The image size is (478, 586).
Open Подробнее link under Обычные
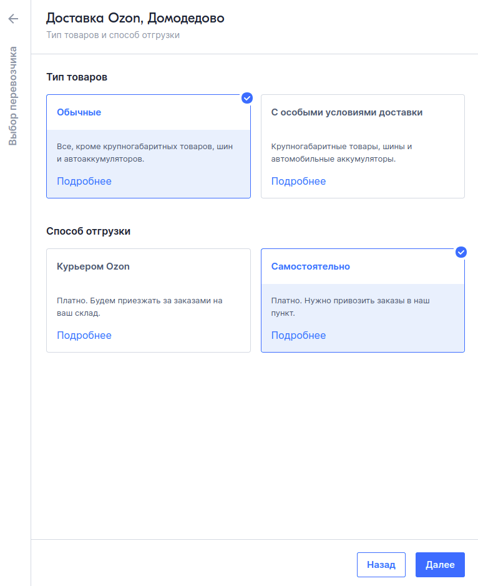pyautogui.click(x=84, y=181)
